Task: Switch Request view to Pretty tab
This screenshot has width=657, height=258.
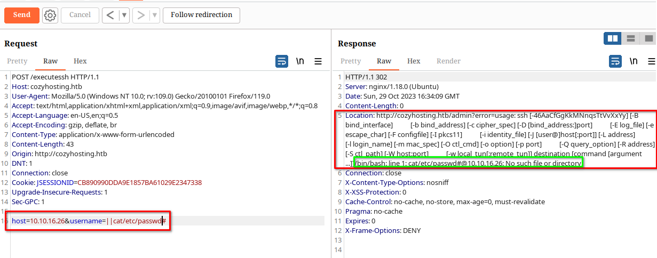Action: click(17, 61)
